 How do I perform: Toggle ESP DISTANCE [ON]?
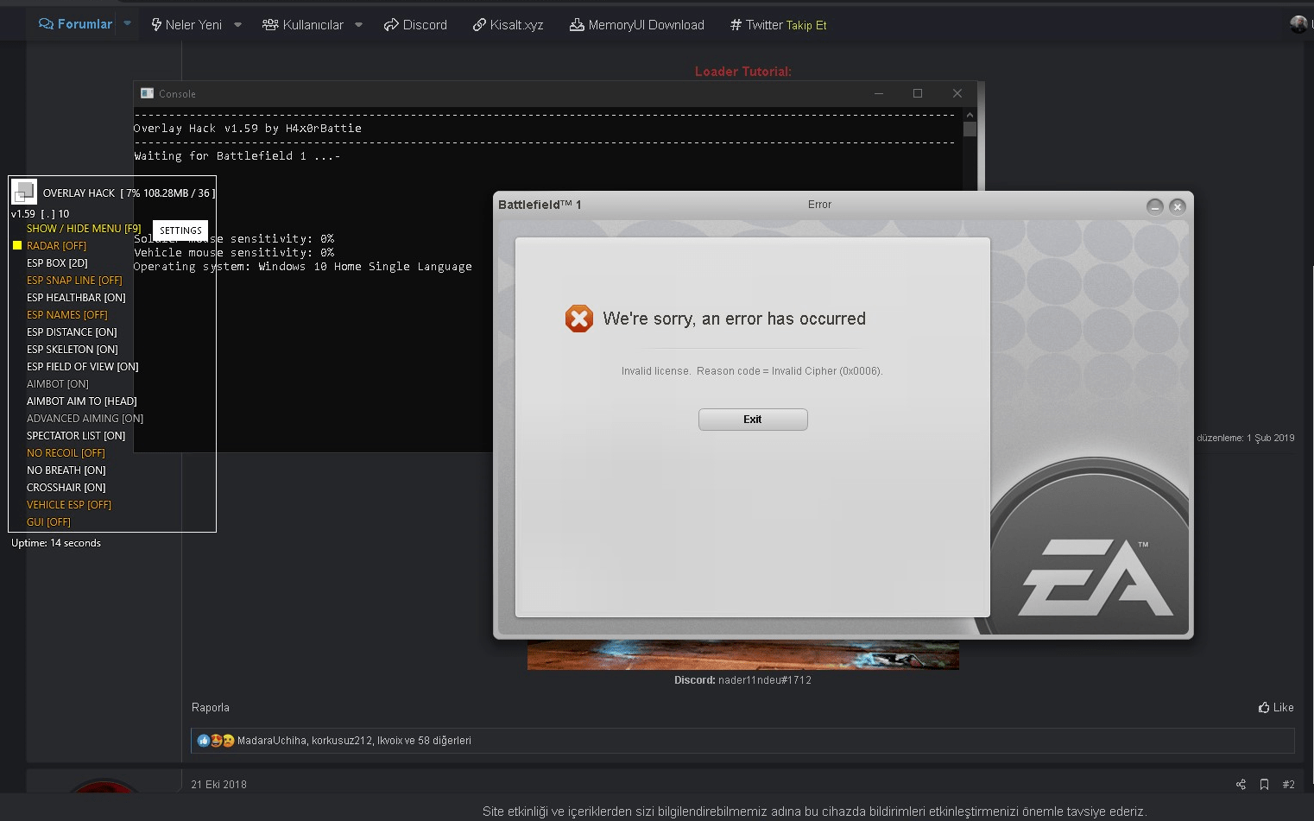[72, 332]
